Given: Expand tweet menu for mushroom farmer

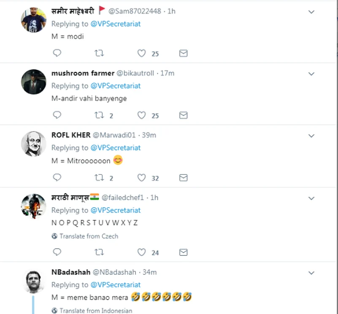Looking at the screenshot, I should (x=311, y=74).
